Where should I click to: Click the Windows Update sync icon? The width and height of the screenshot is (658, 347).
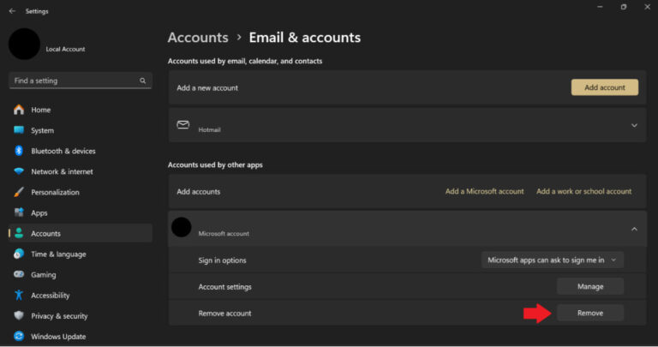click(19, 336)
